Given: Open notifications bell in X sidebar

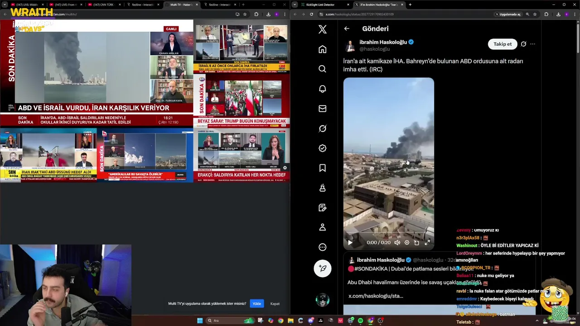Looking at the screenshot, I should (x=322, y=89).
